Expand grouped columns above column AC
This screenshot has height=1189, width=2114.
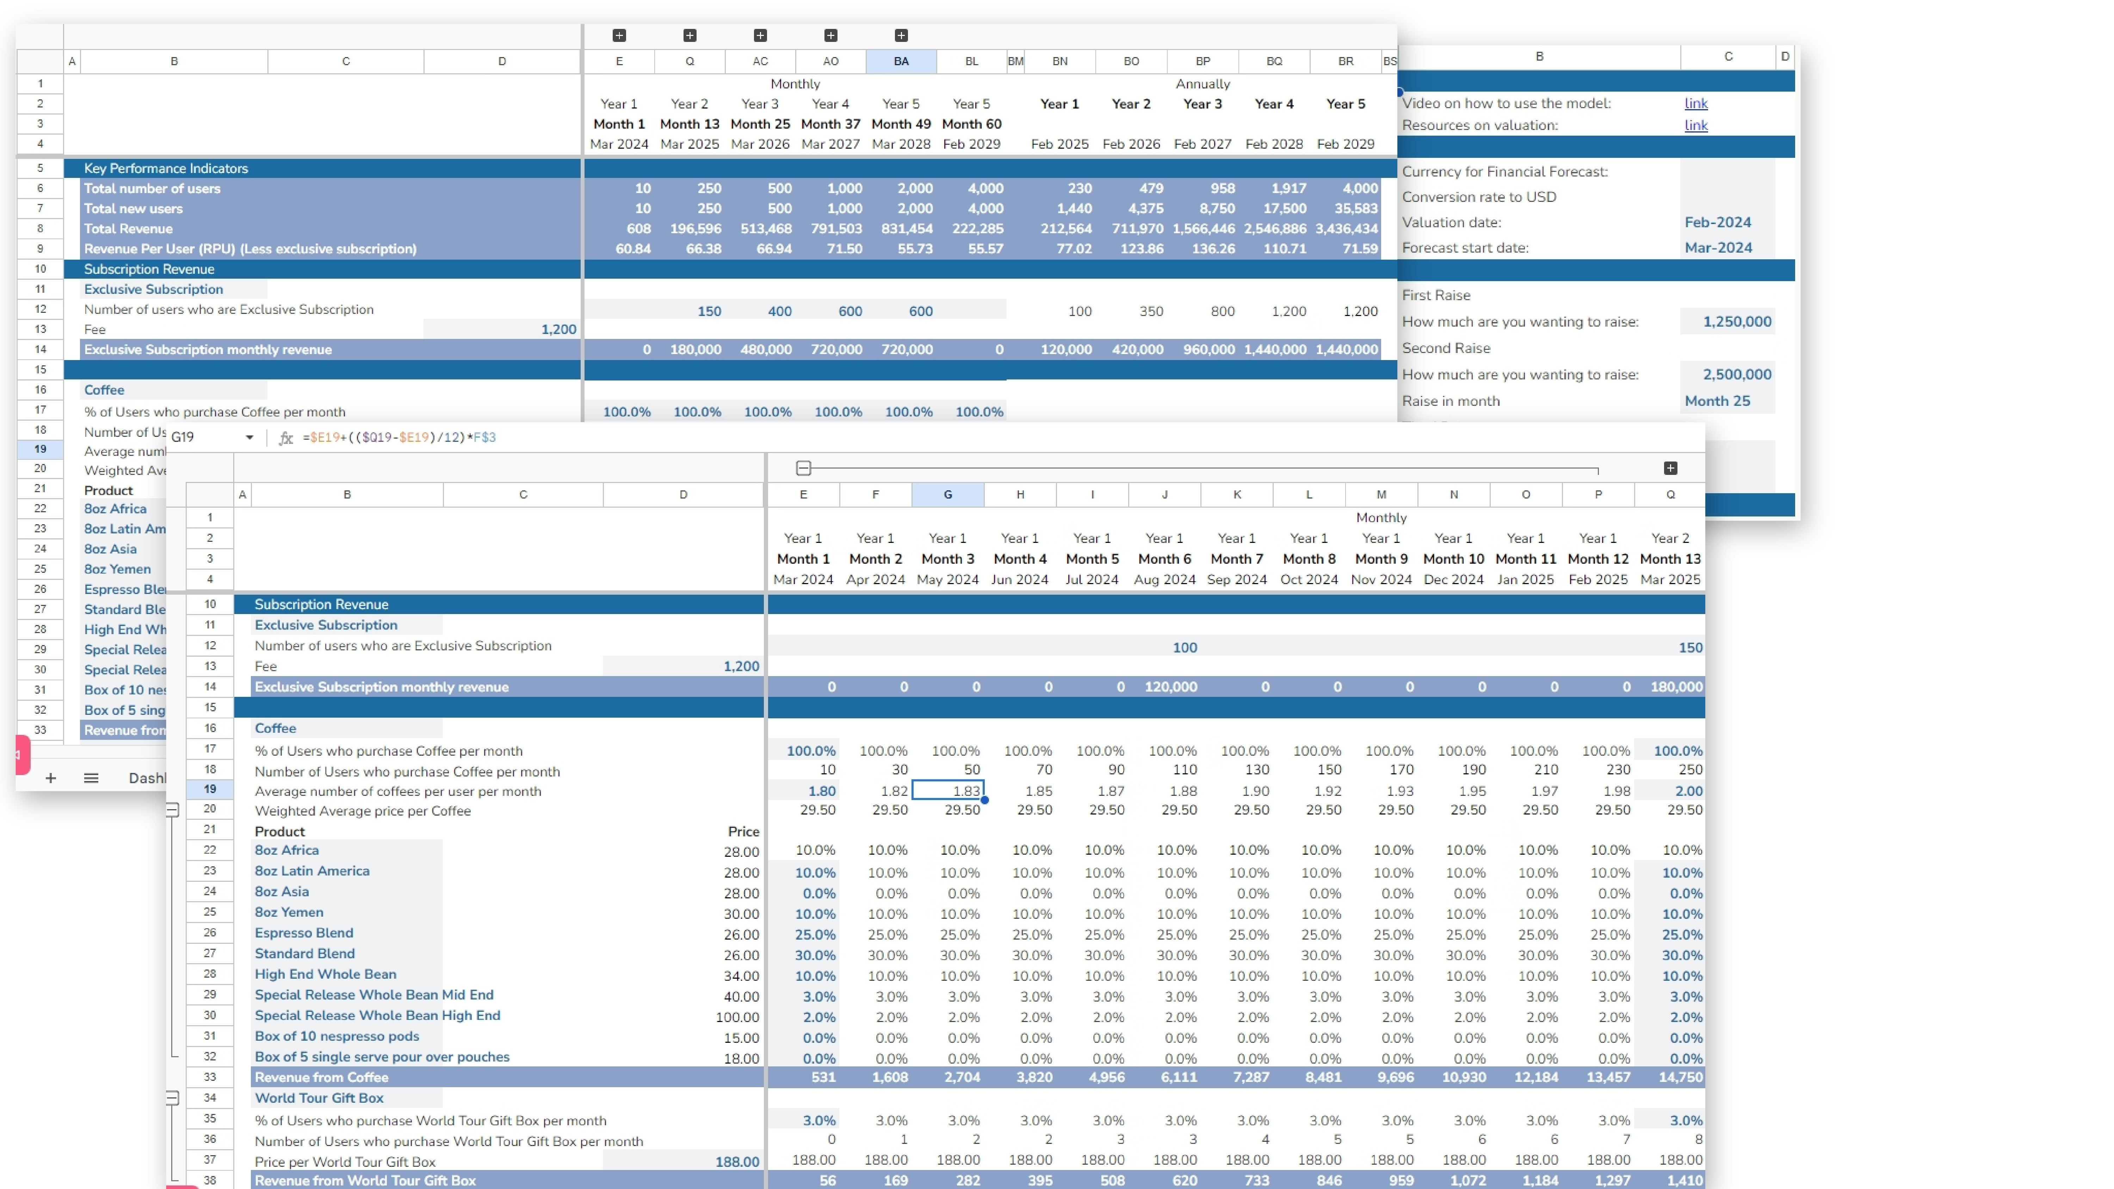[760, 35]
